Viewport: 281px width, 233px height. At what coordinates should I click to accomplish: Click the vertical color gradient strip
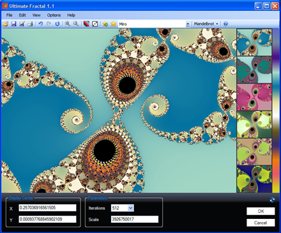[x=276, y=110]
